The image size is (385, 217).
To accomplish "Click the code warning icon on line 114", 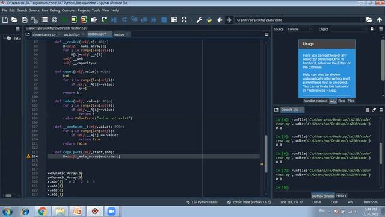I will point(28,156).
